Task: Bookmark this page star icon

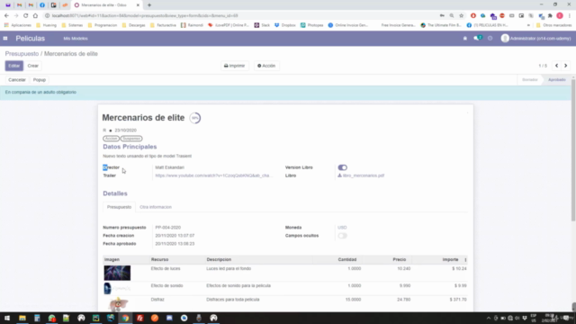Action: (x=462, y=15)
